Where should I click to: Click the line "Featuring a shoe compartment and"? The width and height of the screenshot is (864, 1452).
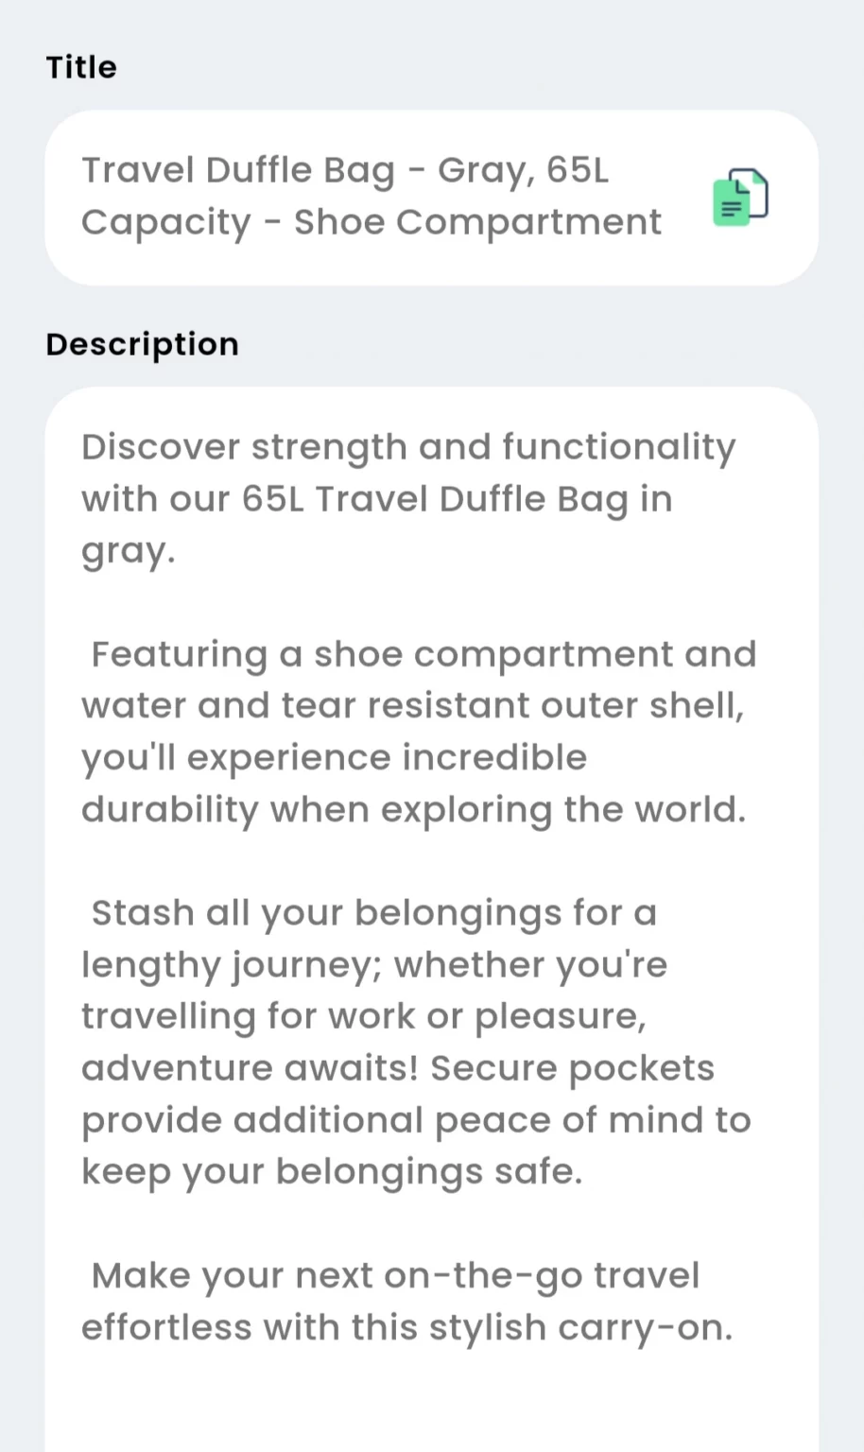[x=423, y=654]
